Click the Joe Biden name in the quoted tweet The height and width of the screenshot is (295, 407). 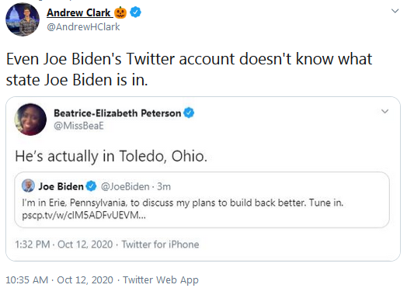click(61, 186)
